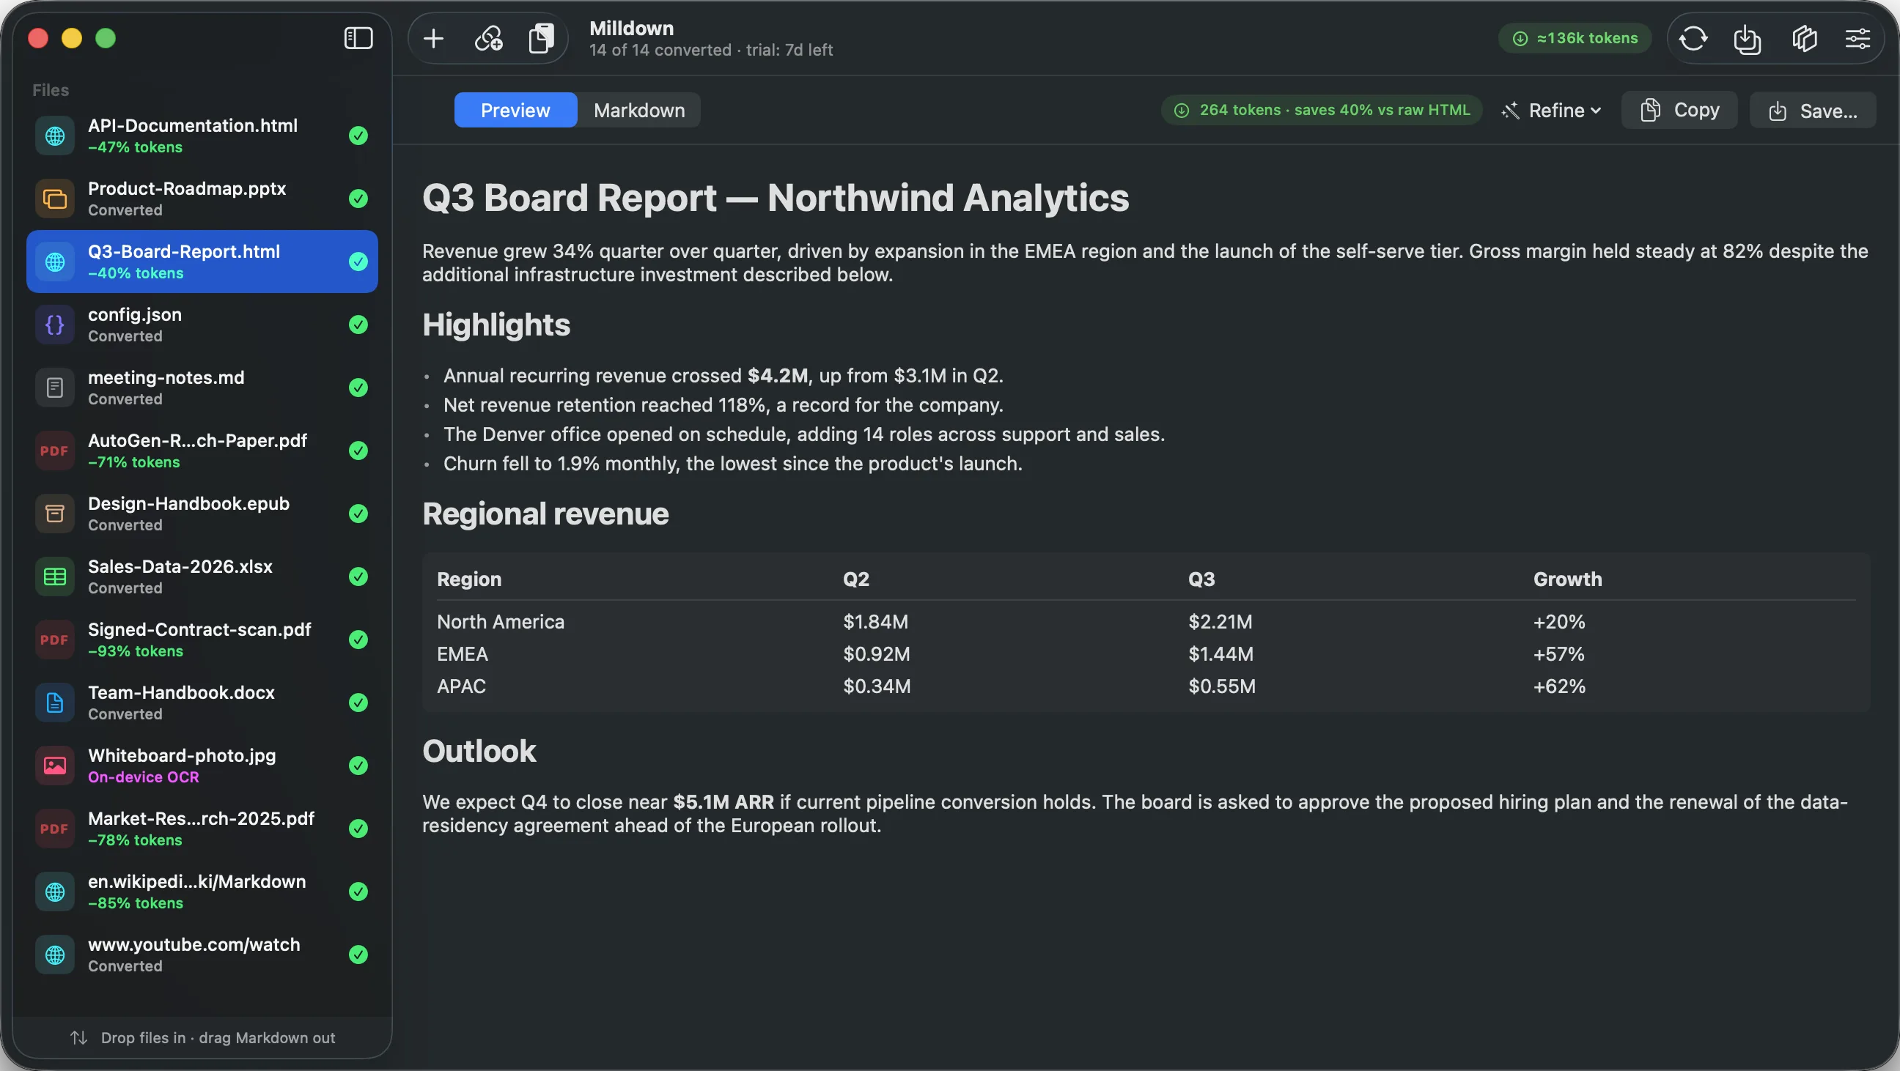Click the clipboard paste icon in the toolbar
1900x1071 pixels.
(542, 38)
